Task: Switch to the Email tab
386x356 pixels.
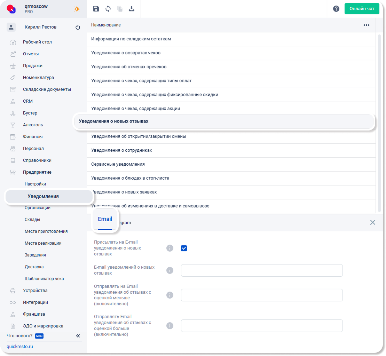Action: pyautogui.click(x=105, y=219)
